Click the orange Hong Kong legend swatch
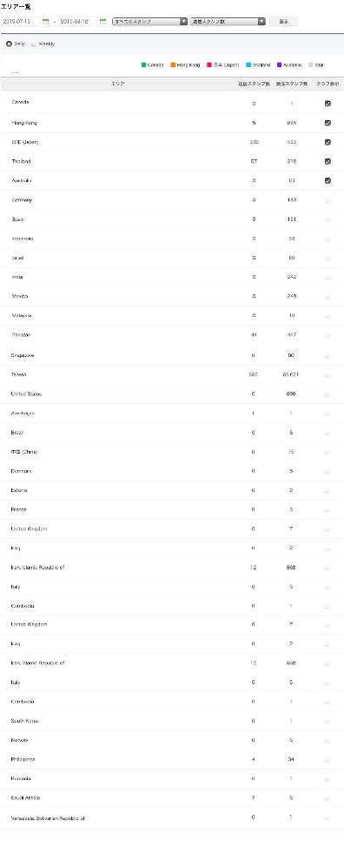344x848 pixels. [173, 65]
